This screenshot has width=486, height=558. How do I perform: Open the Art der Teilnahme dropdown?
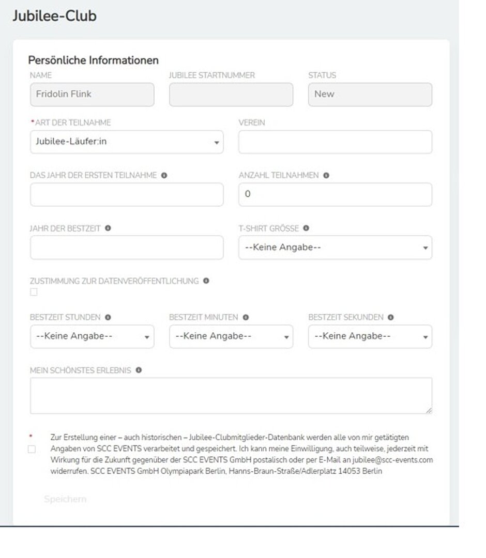(x=127, y=142)
